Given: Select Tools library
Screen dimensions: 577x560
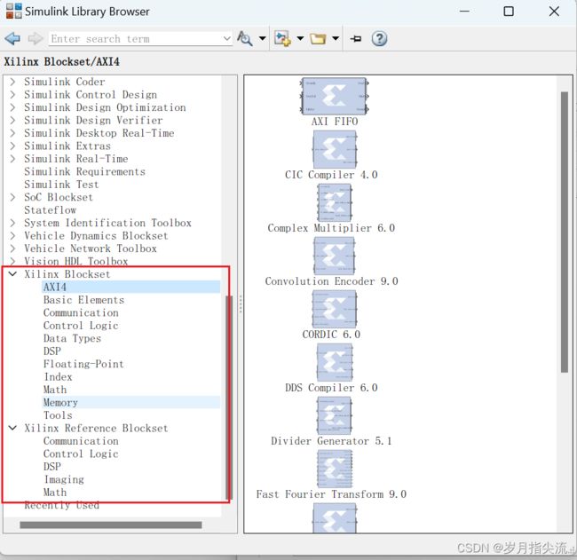Looking at the screenshot, I should pos(58,415).
